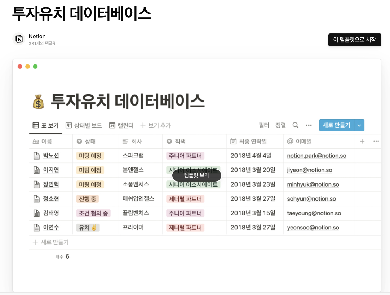The width and height of the screenshot is (390, 295).
Task: Open the 필터 option
Action: tap(264, 125)
